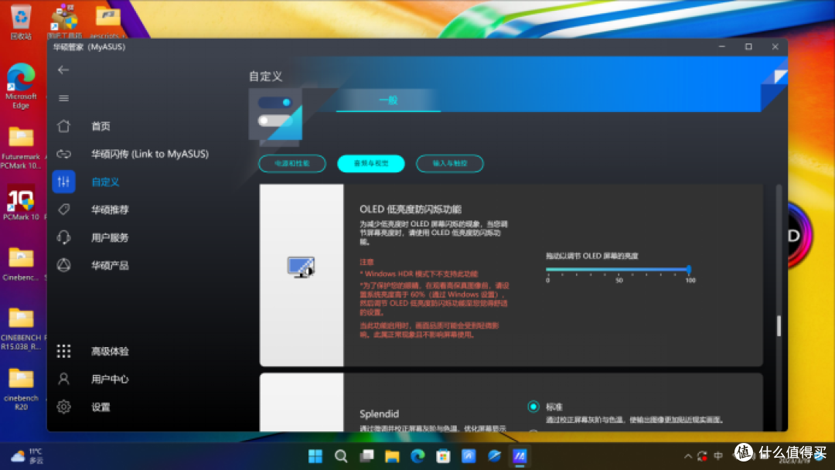Screen dimensions: 835x470
Task: Click the 自定义 page heading
Action: (x=266, y=76)
